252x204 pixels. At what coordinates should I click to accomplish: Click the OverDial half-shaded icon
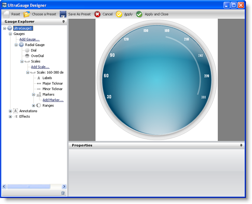click(27, 56)
